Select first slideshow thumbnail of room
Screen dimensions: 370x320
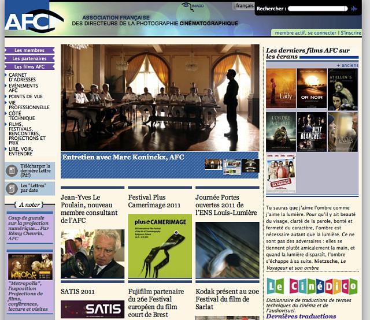(x=213, y=164)
